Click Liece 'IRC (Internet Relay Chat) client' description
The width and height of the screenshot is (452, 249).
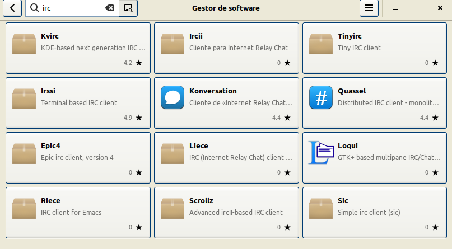click(241, 157)
